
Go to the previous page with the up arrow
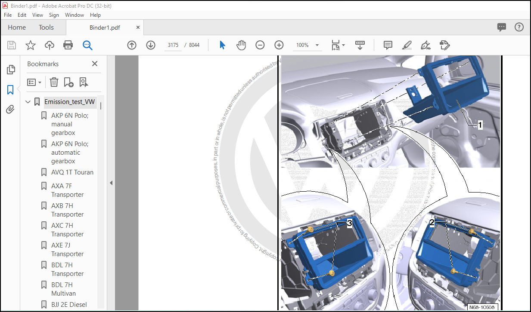coord(132,45)
